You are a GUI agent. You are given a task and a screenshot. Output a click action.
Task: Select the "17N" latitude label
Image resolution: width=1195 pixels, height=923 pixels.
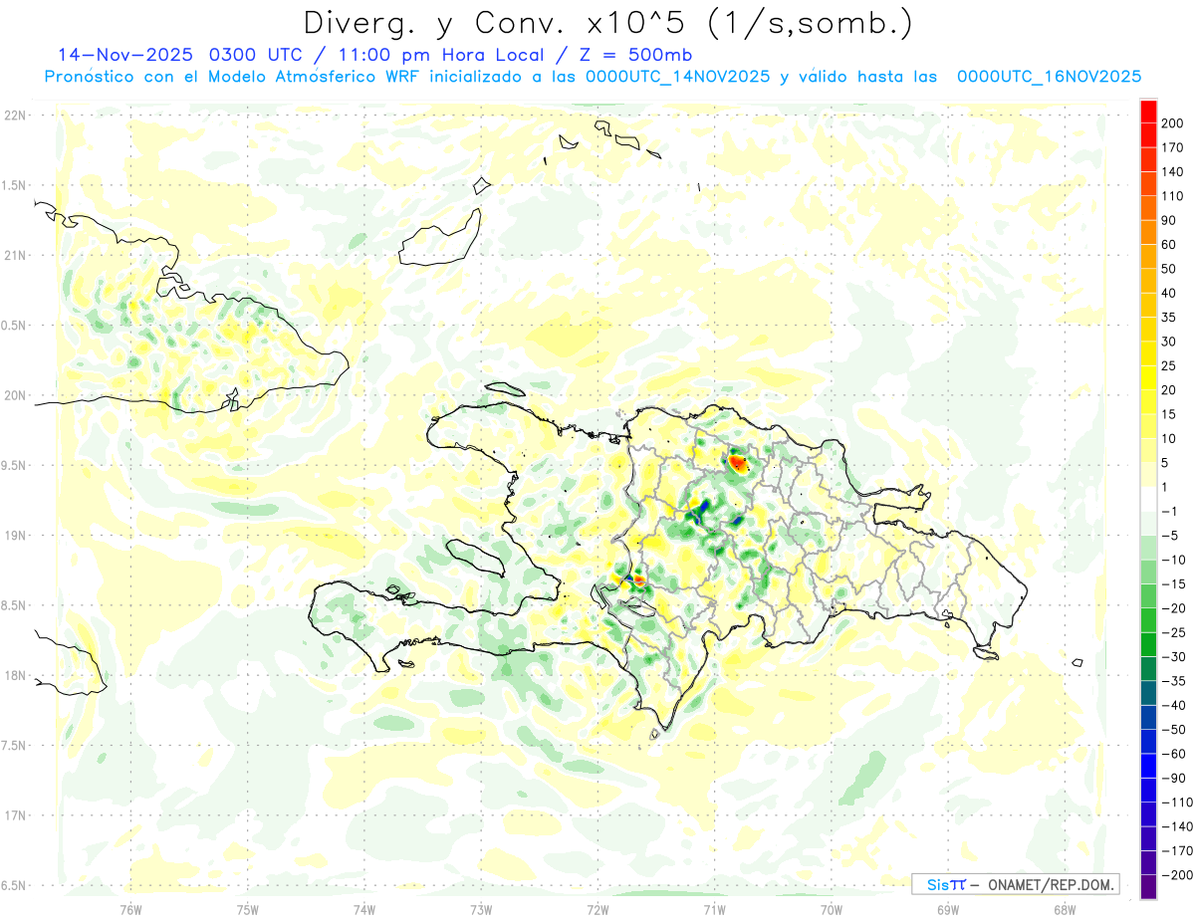click(x=15, y=815)
